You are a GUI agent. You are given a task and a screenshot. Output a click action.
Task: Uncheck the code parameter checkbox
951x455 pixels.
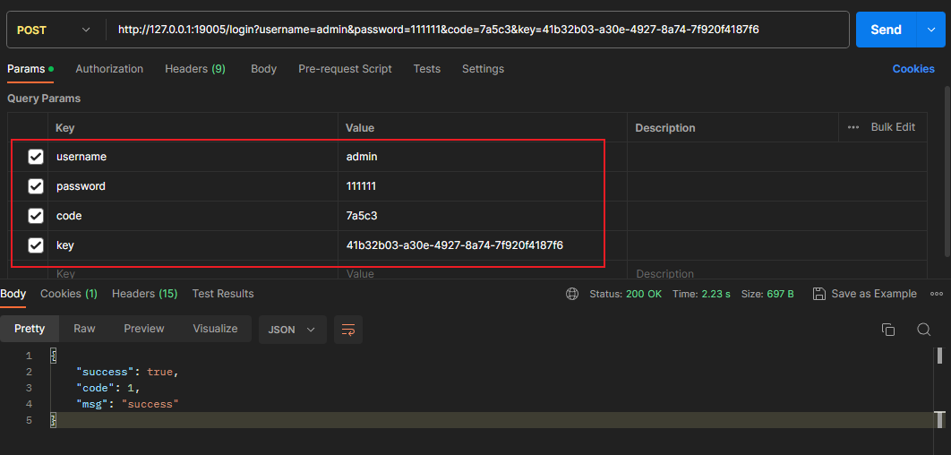(36, 215)
